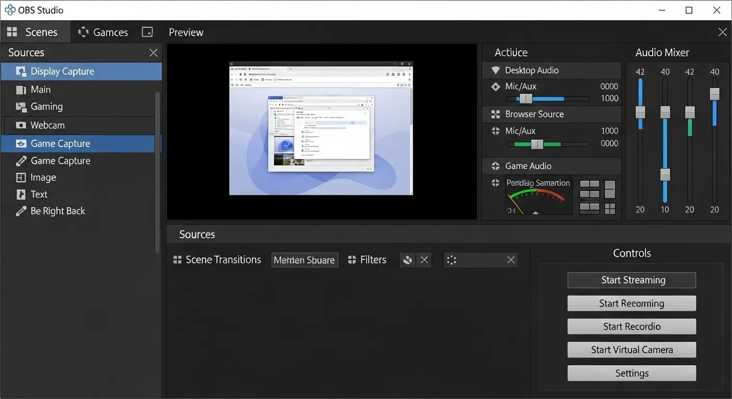Click the icon of highlighted Game Capture row
Viewport: 732px width, 399px height.
[21, 144]
